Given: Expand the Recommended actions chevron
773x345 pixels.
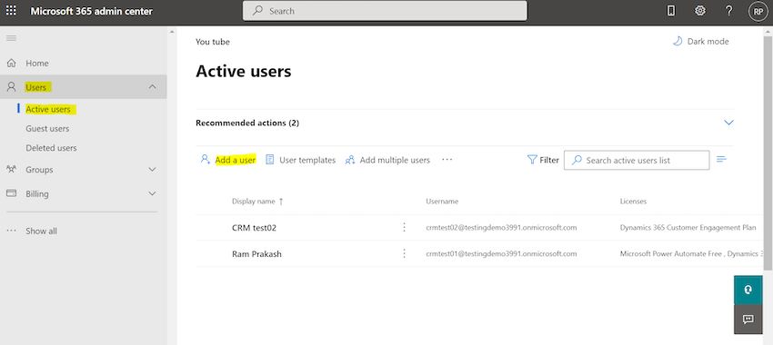Looking at the screenshot, I should pyautogui.click(x=728, y=123).
